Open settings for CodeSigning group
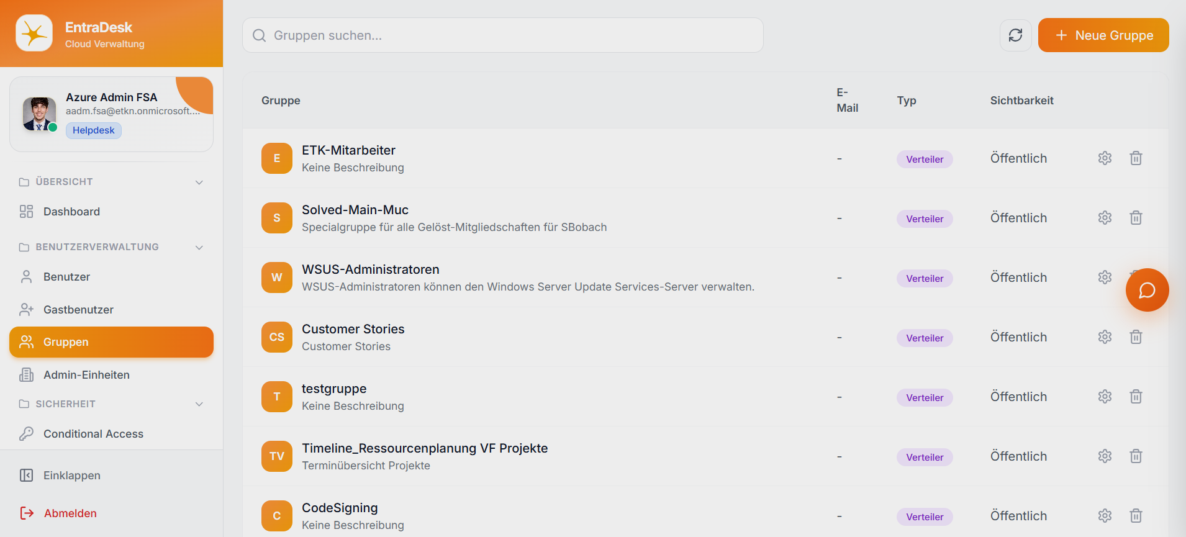Viewport: 1186px width, 537px height. tap(1105, 516)
